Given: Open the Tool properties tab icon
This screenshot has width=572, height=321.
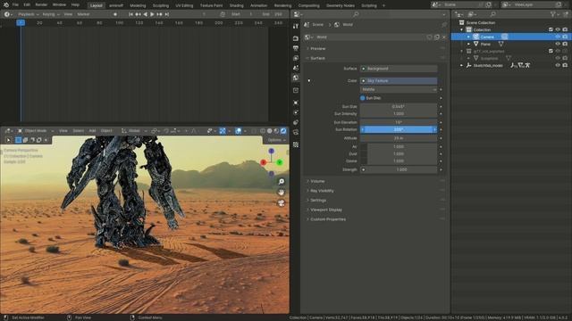Looking at the screenshot, I should (296, 26).
